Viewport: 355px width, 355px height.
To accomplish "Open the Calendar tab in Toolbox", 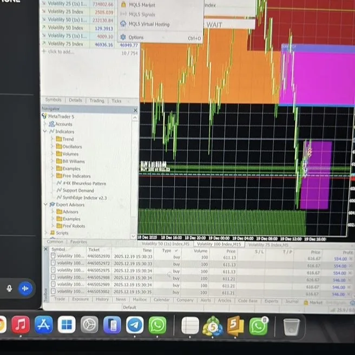I will pos(161,300).
